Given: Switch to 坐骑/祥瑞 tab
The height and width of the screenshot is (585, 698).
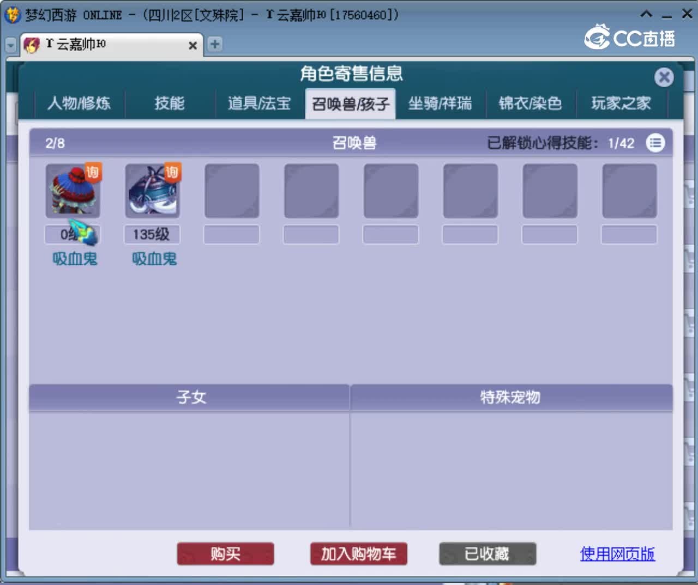Looking at the screenshot, I should click(x=440, y=103).
